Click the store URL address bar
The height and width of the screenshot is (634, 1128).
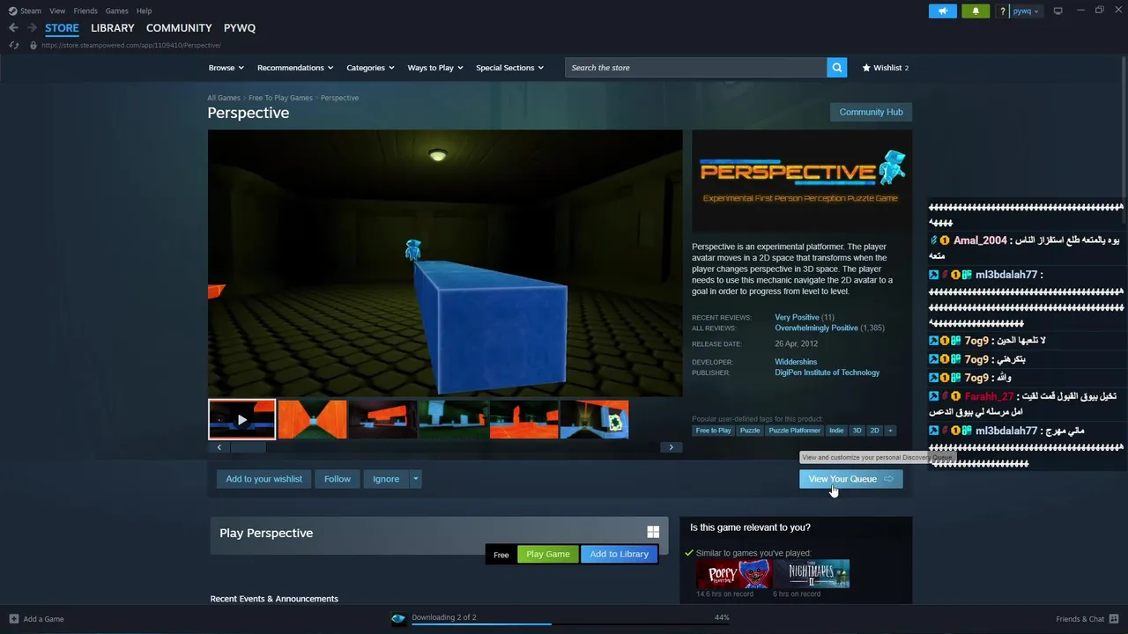click(132, 45)
